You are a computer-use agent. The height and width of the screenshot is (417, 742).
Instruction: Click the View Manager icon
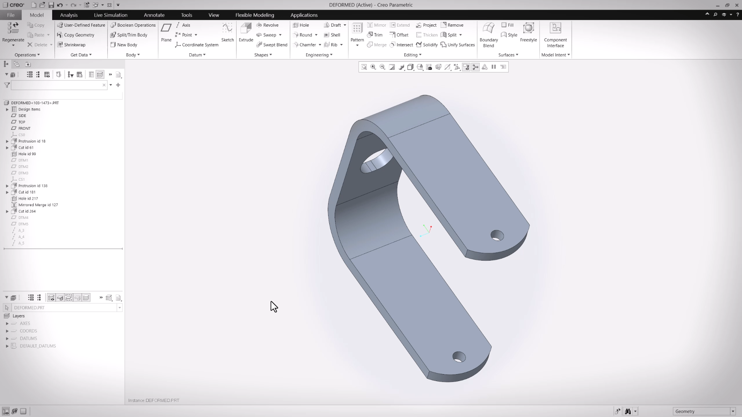(x=429, y=67)
